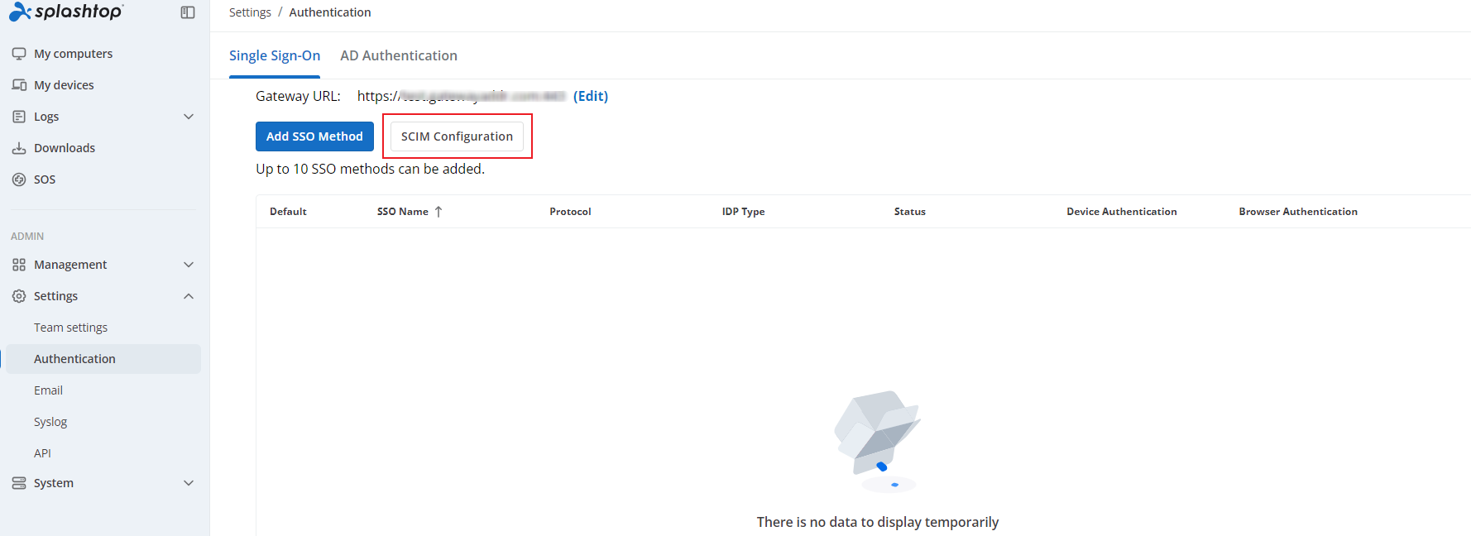This screenshot has height=536, width=1471.
Task: Click the Status column header
Action: (x=909, y=212)
